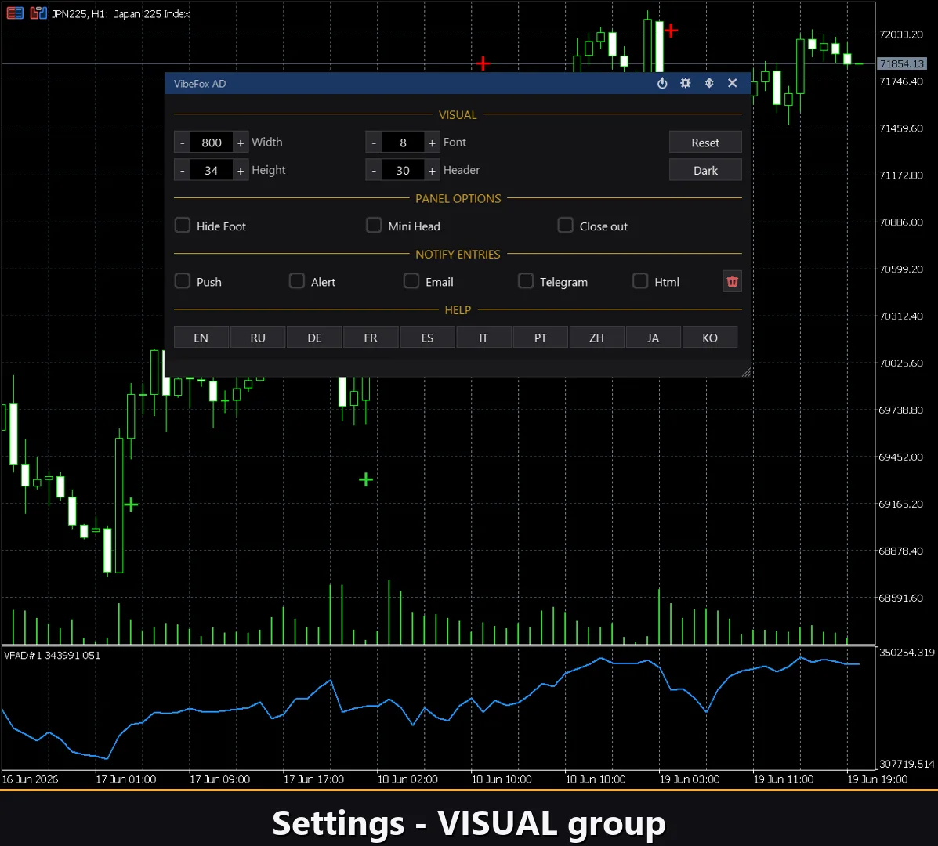Screen dimensions: 938x846
Task: Click the Reset button
Action: [x=705, y=143]
